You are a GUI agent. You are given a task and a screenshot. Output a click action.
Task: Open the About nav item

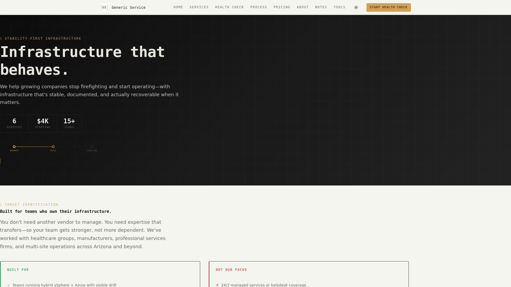coord(303,7)
